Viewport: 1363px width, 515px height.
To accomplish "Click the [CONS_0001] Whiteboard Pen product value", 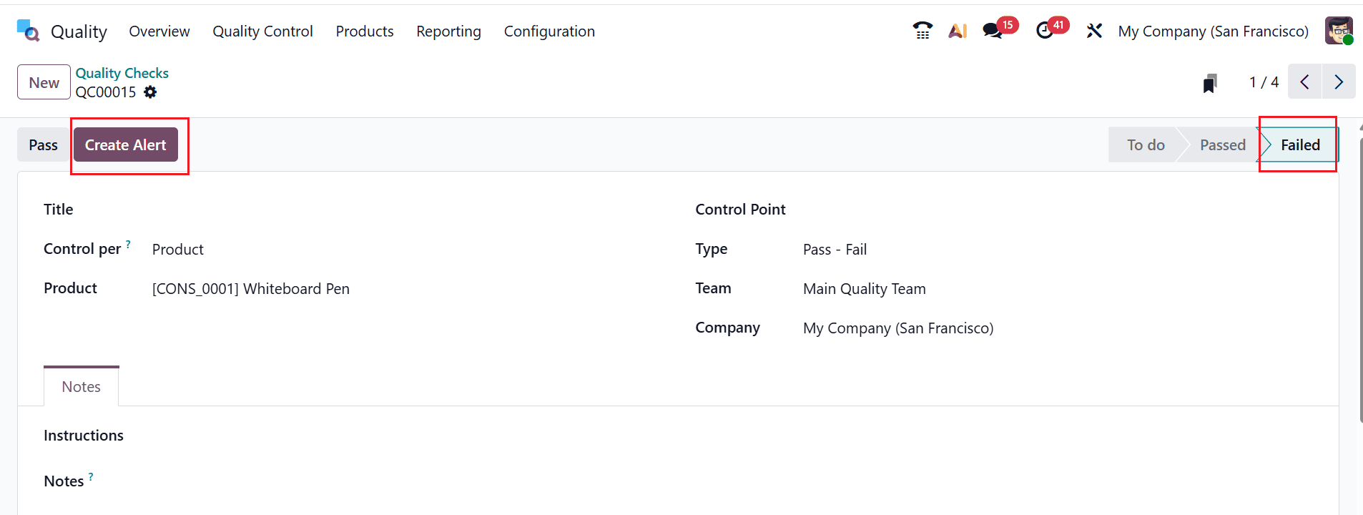I will [x=251, y=289].
